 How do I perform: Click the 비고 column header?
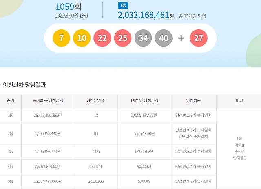coord(239,100)
